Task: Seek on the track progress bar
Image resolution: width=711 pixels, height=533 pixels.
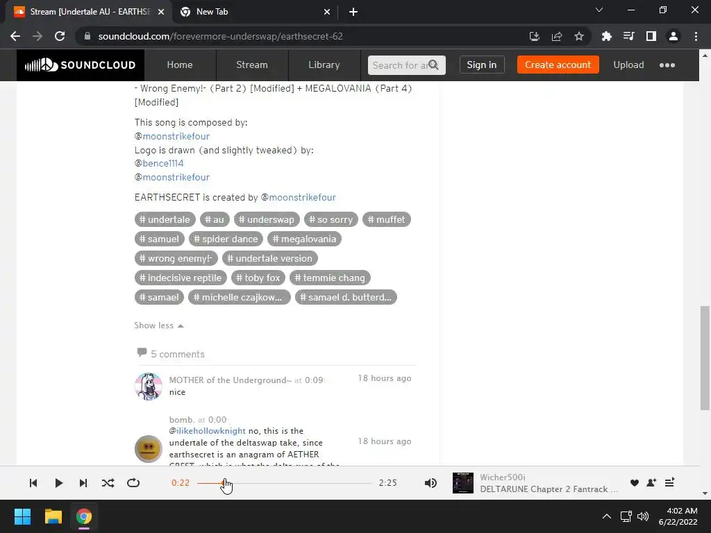Action: pyautogui.click(x=284, y=483)
